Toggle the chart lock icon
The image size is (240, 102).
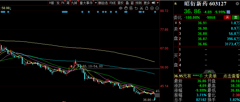coord(147,8)
